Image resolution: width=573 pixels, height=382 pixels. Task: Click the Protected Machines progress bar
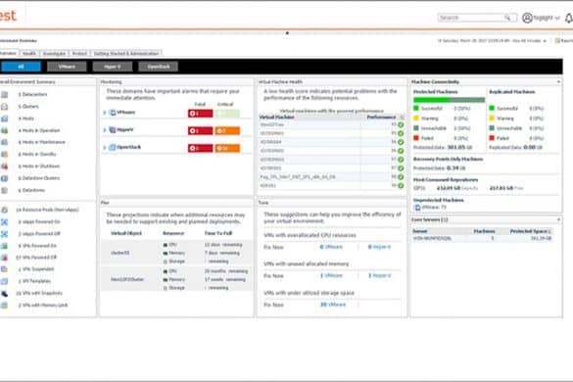tap(450, 100)
